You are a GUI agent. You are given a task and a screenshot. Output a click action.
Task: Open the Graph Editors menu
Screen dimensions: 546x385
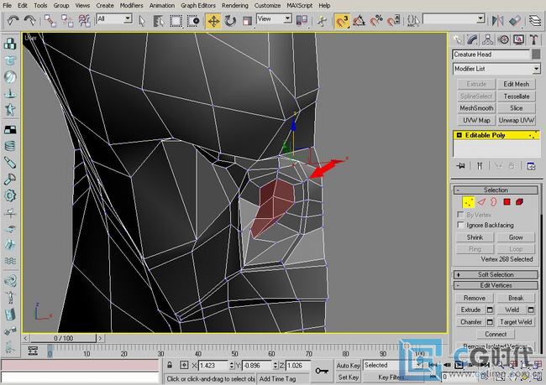[x=198, y=6]
